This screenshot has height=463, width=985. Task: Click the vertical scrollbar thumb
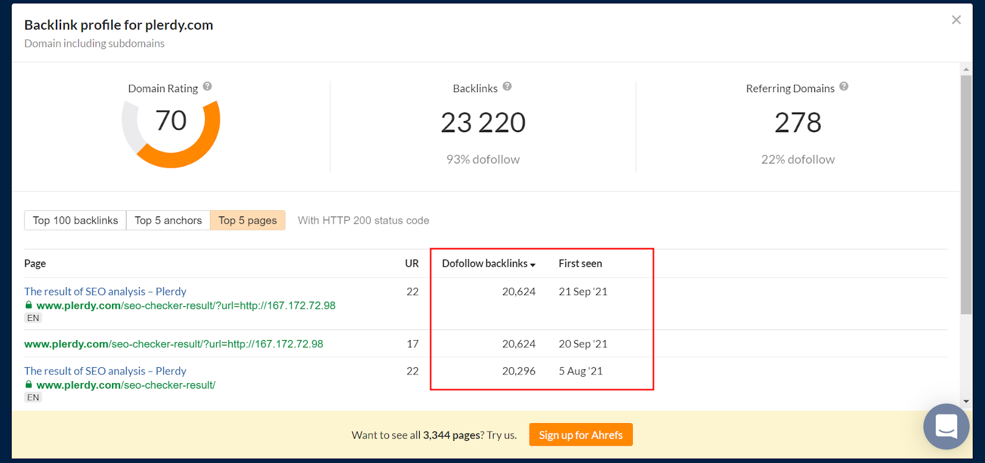pyautogui.click(x=966, y=195)
